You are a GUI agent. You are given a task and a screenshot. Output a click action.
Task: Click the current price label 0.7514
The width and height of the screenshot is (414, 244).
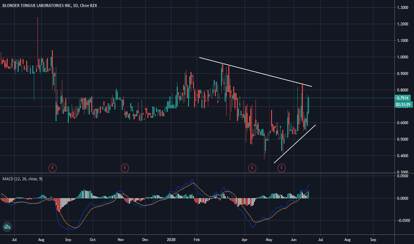(402, 98)
